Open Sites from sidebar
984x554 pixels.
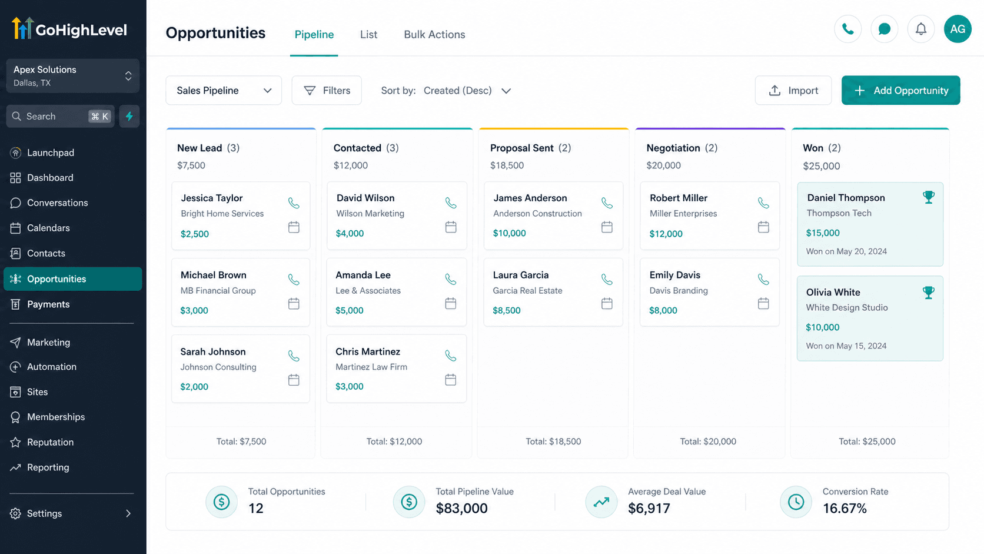tap(73, 392)
